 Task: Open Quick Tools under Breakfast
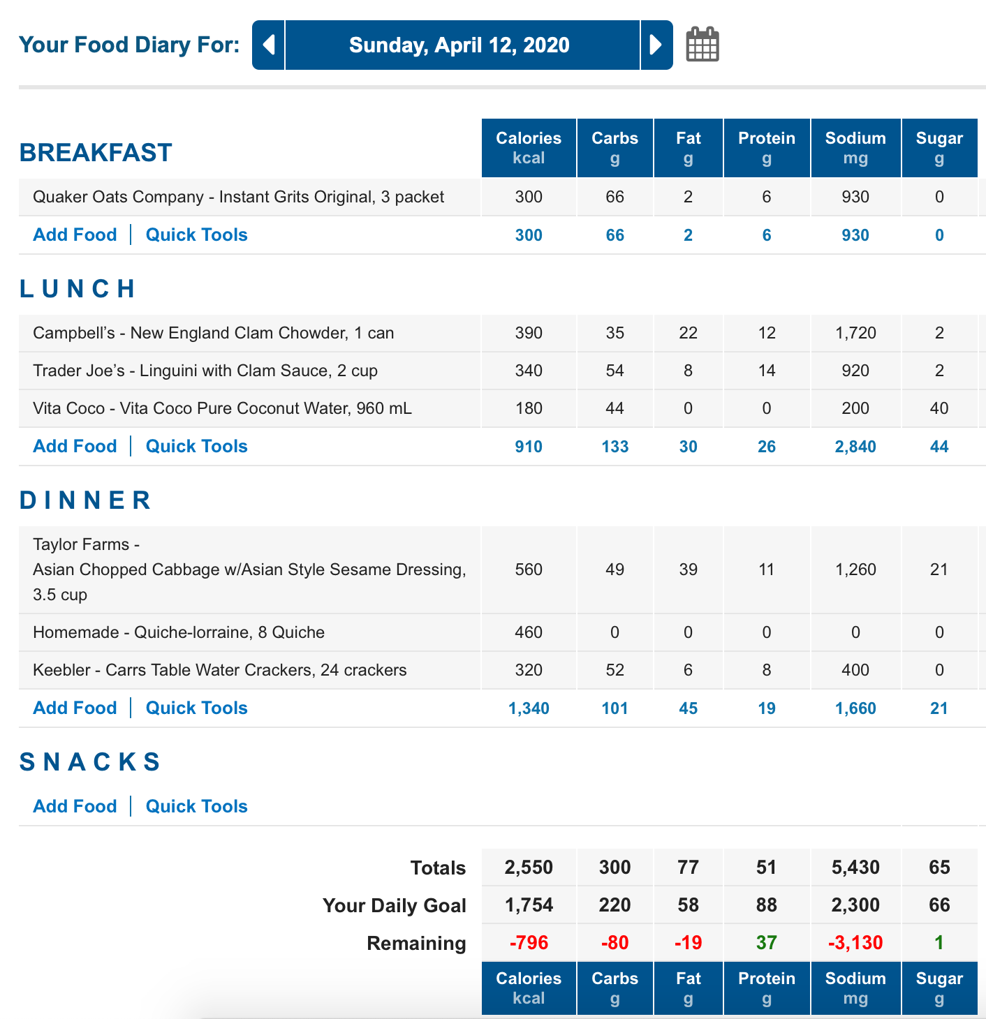(x=197, y=235)
